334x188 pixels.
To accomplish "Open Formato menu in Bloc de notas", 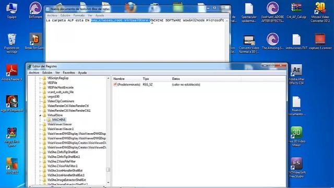I will pos(79,16).
